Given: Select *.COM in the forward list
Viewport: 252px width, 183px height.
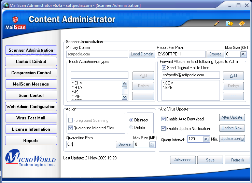Looking at the screenshot, I should [x=168, y=83].
